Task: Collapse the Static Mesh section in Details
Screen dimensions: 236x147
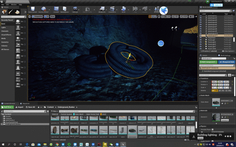Action: point(200,95)
